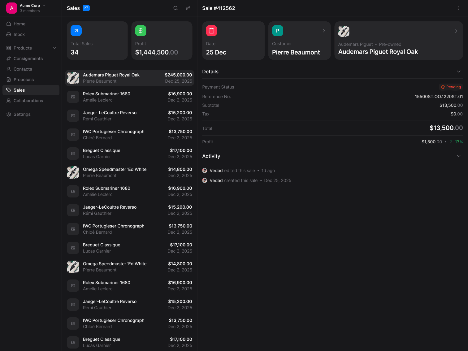The height and width of the screenshot is (351, 468).
Task: Open the three-dot menu for Sale #412562
Action: [459, 8]
